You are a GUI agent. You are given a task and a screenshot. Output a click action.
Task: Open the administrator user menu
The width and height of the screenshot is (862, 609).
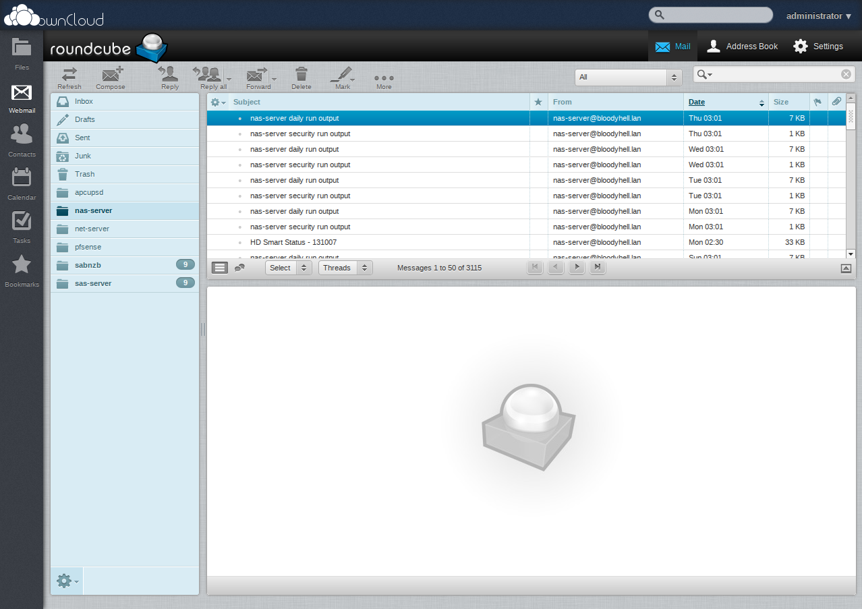819,16
